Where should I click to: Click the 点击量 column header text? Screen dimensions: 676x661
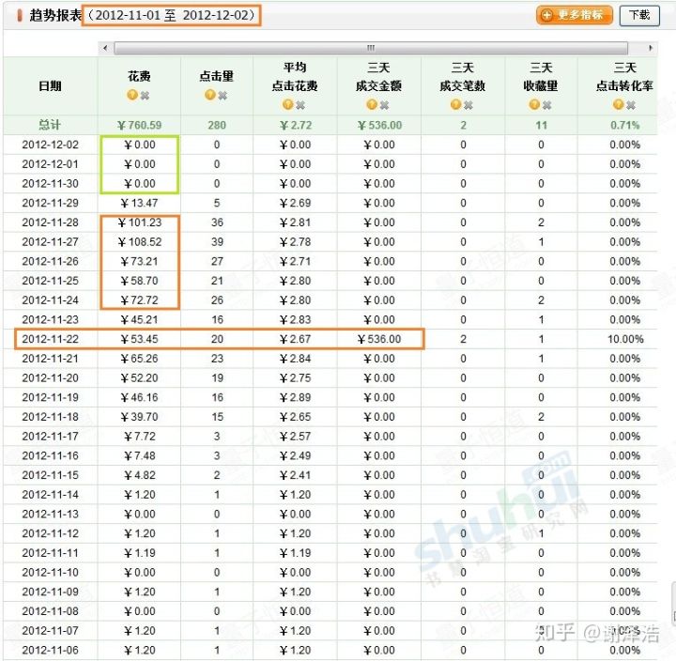(x=217, y=76)
